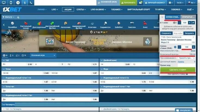Open time zone dropdown 16:33
Screen dimensions: 200x112
180,2
